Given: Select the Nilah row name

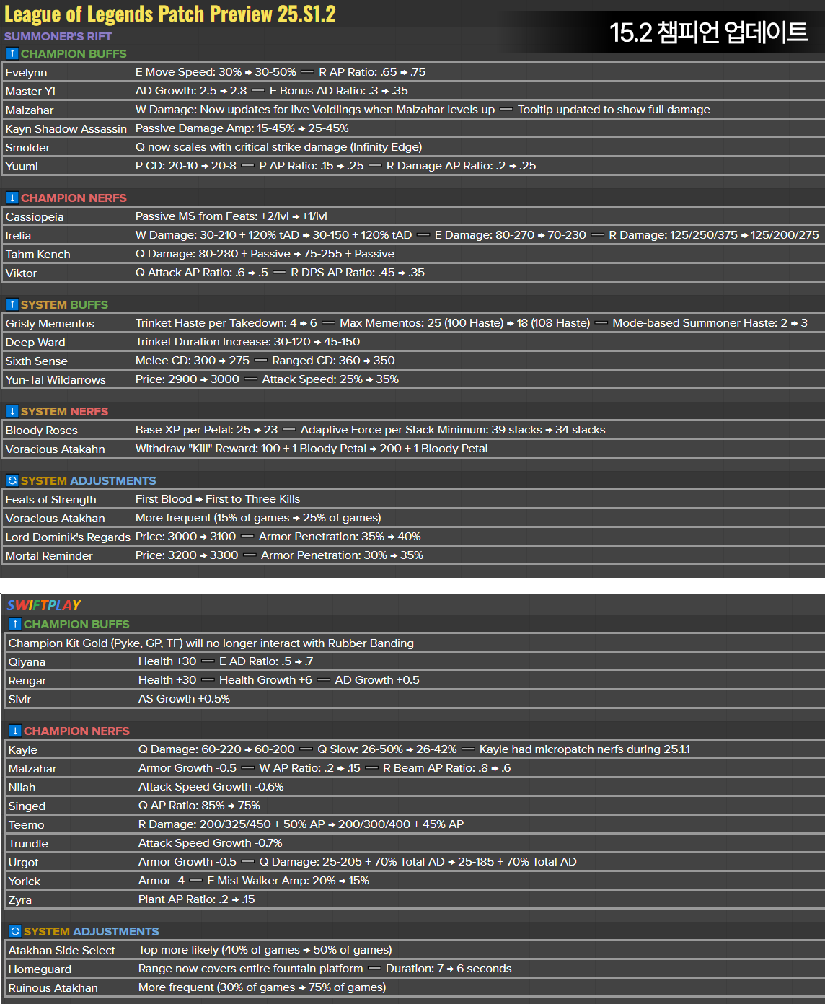Looking at the screenshot, I should (22, 788).
